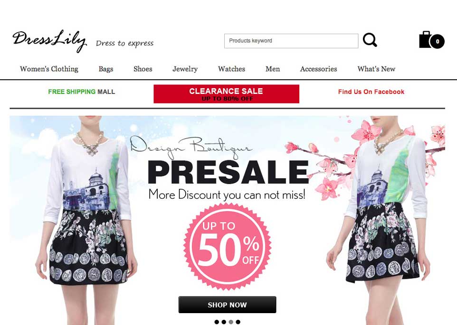This screenshot has width=457, height=325.
Task: Open the Clearance Sale banner
Action: [227, 94]
